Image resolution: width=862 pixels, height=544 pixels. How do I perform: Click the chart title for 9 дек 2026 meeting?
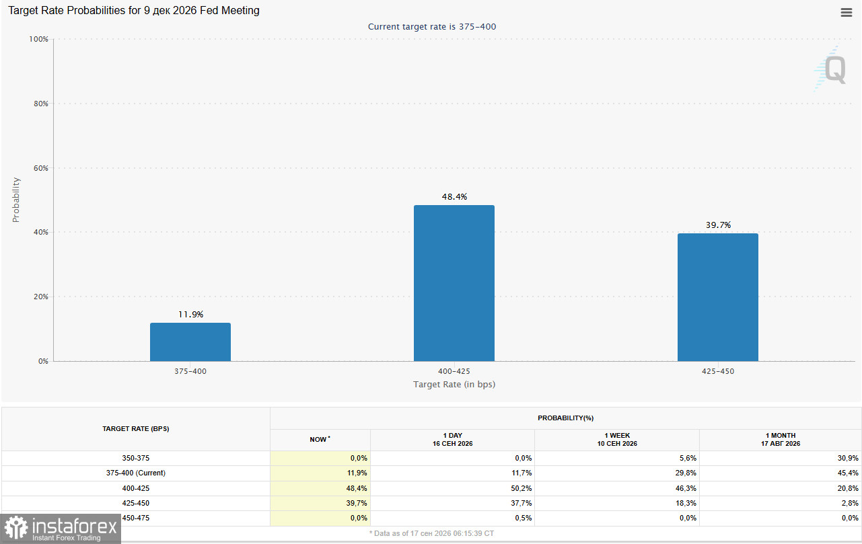134,11
